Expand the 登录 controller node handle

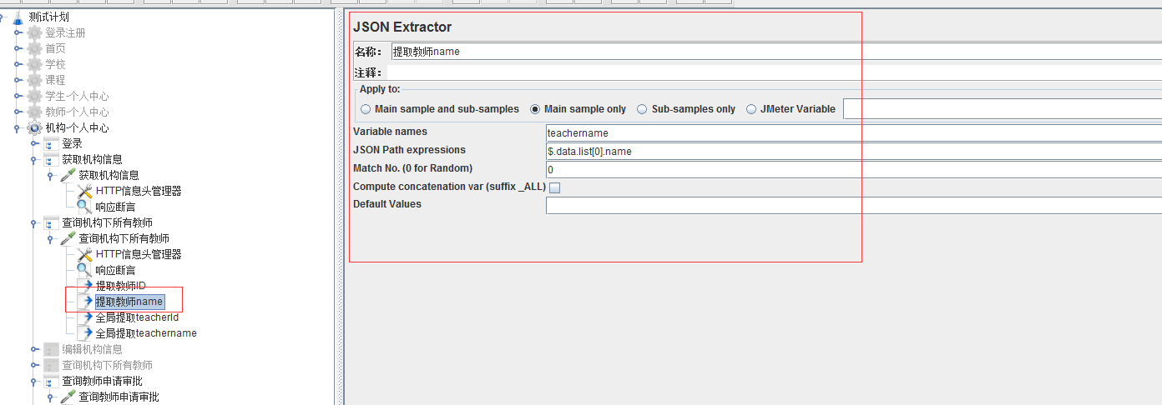coord(35,143)
